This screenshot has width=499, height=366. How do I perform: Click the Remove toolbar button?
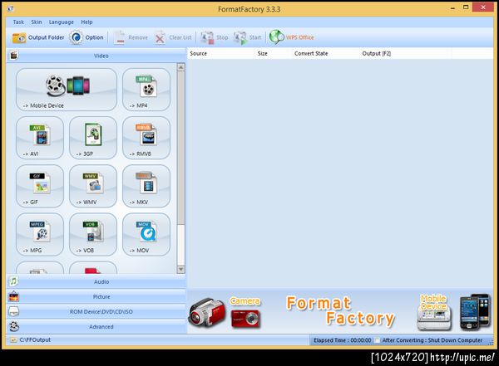point(131,37)
